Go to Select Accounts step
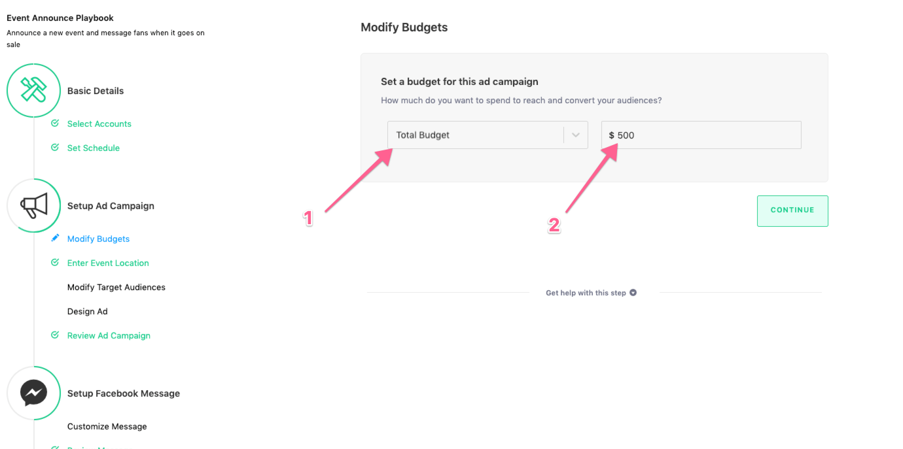 click(99, 124)
